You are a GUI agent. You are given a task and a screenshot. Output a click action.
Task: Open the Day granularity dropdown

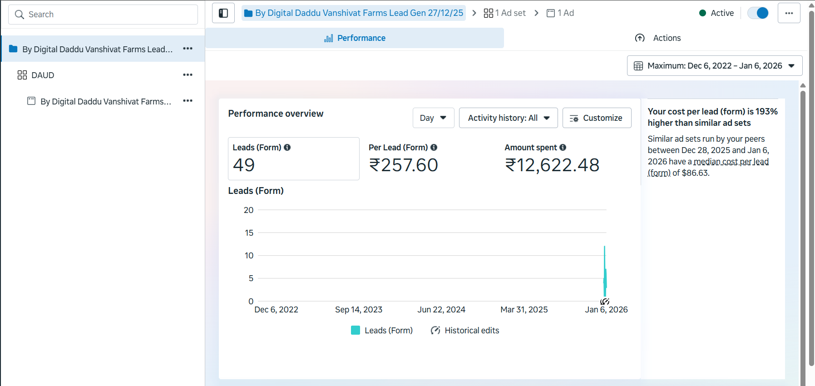point(433,118)
